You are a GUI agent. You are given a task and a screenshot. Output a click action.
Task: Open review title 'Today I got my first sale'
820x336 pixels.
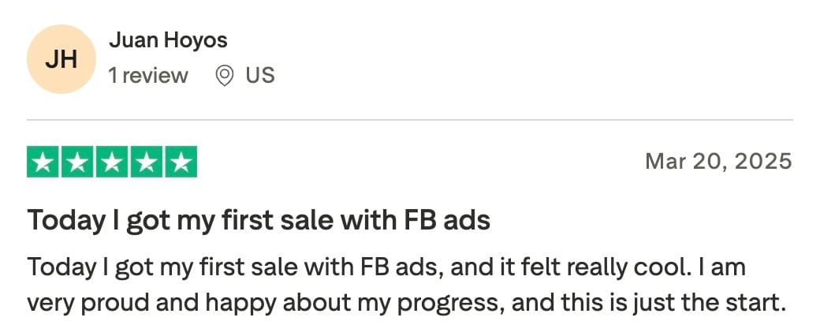coord(259,220)
